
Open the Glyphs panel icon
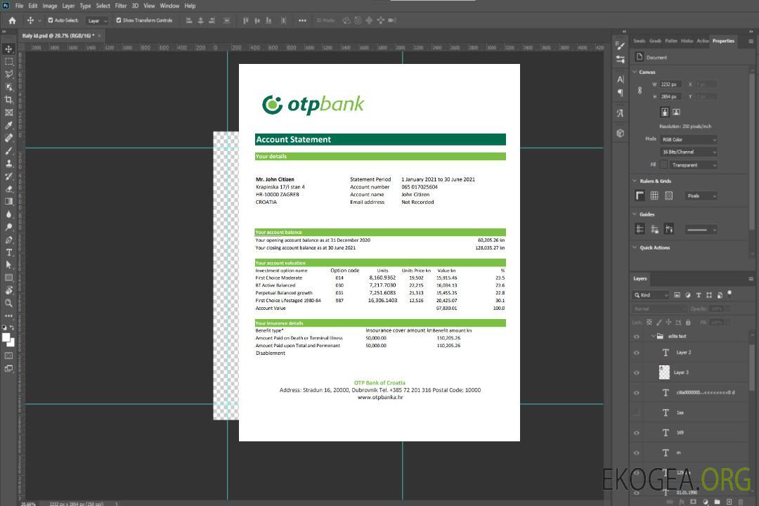pyautogui.click(x=620, y=113)
